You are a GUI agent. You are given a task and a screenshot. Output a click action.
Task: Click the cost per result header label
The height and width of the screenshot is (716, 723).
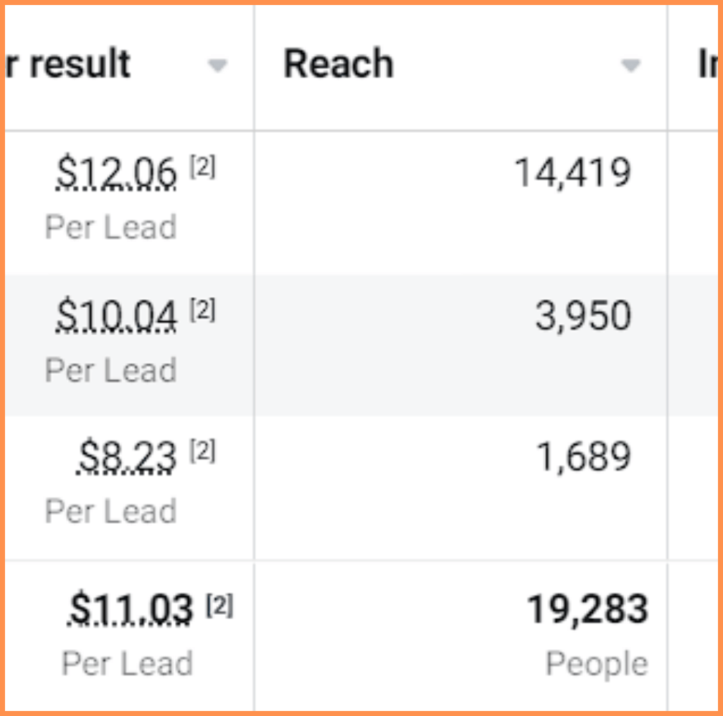[69, 65]
